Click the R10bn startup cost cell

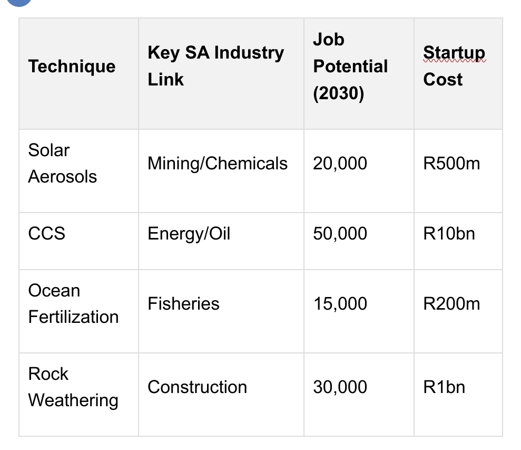point(449,233)
